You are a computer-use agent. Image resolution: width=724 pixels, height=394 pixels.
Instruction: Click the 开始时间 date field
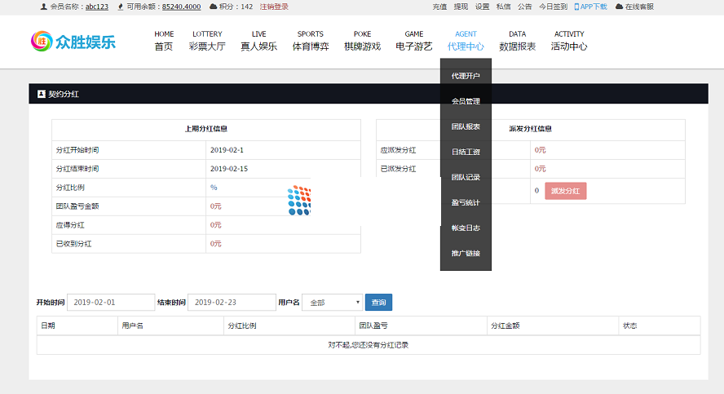[x=111, y=303]
